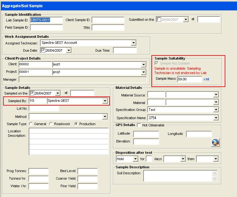The image size is (237, 197).
Task: Select the General sample type radio button
Action: pos(31,124)
